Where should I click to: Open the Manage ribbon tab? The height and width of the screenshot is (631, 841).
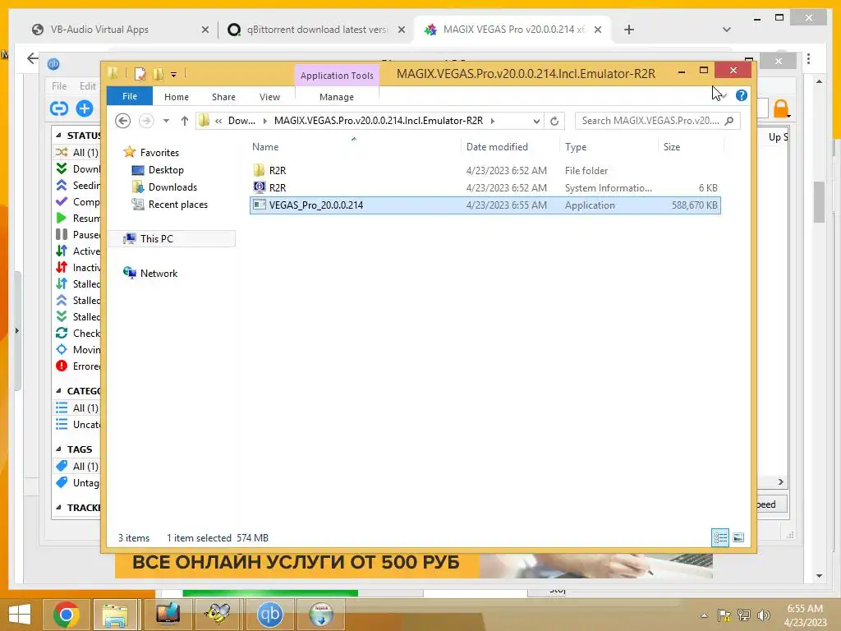(337, 97)
